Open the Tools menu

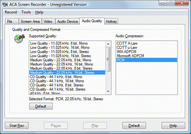tap(26, 12)
